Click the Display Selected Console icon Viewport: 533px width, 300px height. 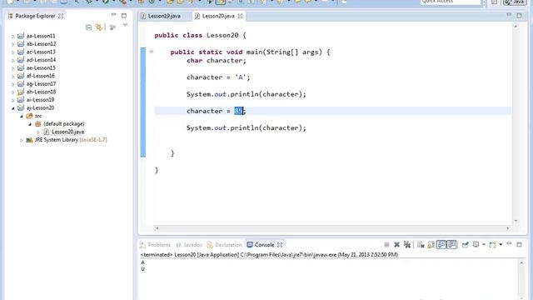click(476, 244)
